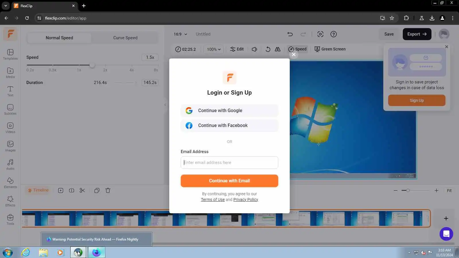
Task: Open the help question mark icon
Action: click(x=334, y=34)
